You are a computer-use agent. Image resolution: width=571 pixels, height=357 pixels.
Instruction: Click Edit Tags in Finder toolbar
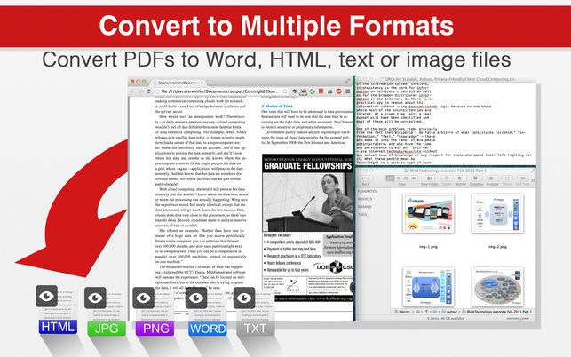tap(522, 178)
